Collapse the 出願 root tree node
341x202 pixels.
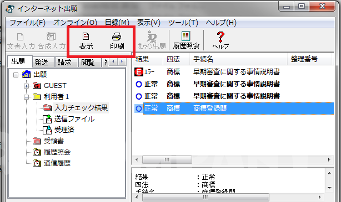[x=16, y=75]
